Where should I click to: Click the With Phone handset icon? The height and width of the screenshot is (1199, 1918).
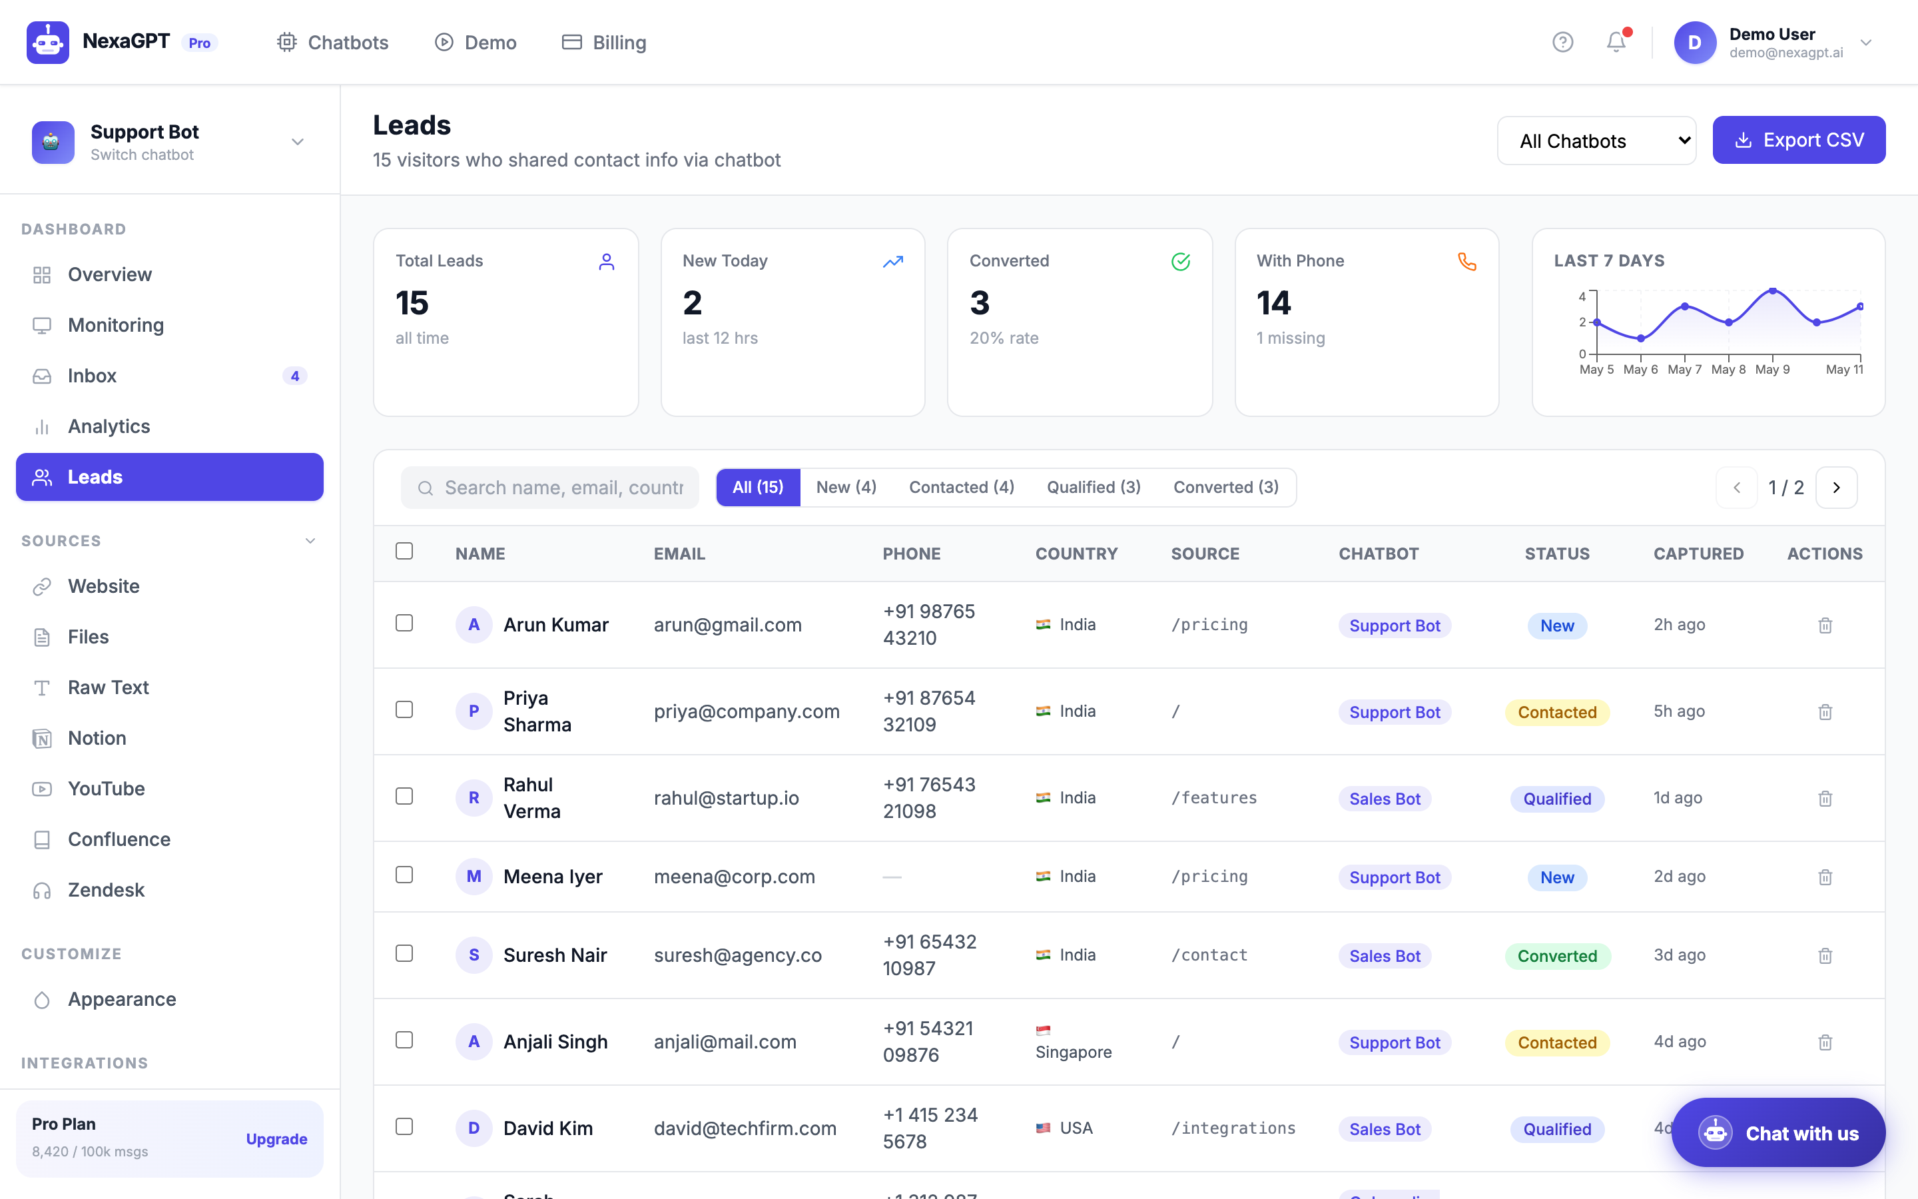click(x=1467, y=262)
